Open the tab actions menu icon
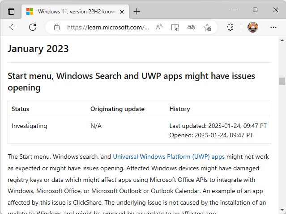The height and width of the screenshot is (214, 286). click(11, 11)
